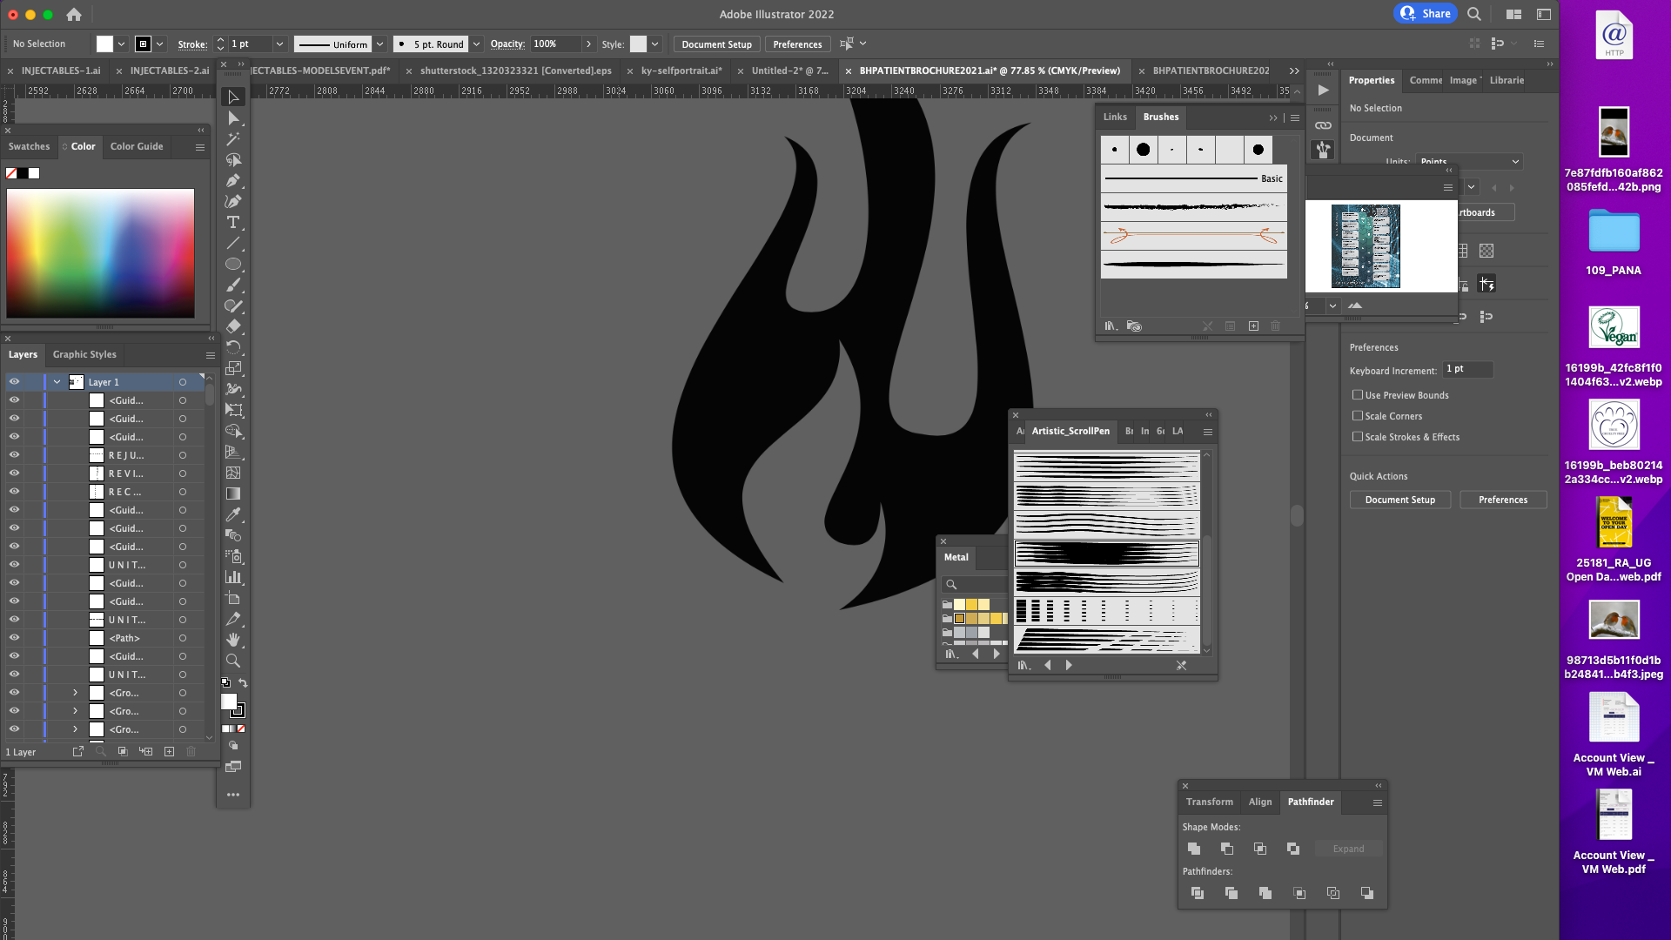This screenshot has width=1671, height=940.
Task: Toggle visibility of Layer 1
Action: [14, 382]
